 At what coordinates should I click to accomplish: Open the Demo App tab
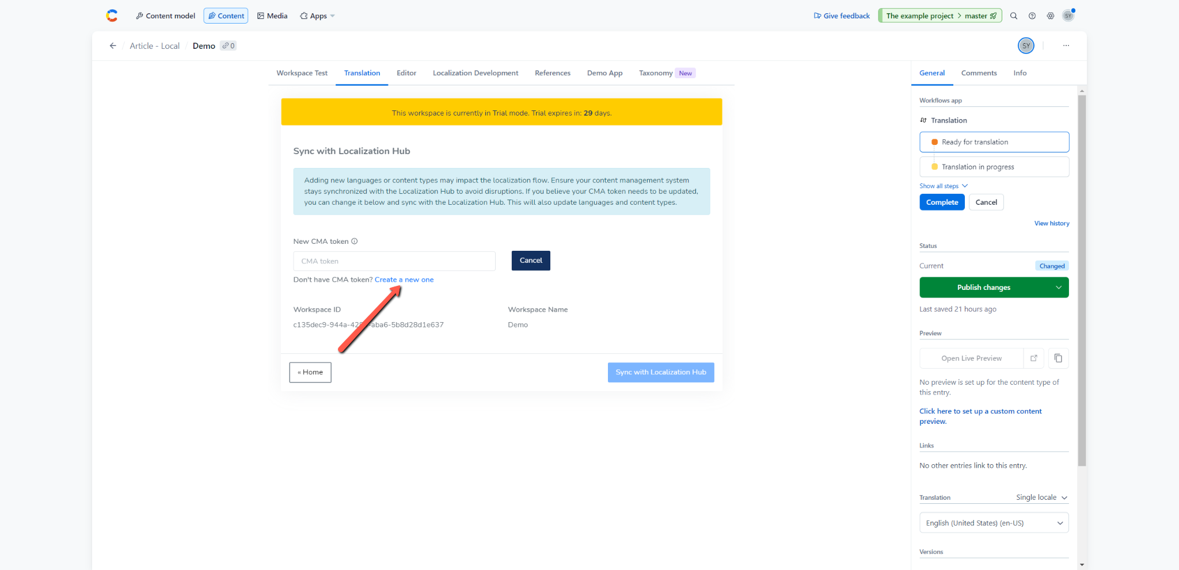[604, 73]
